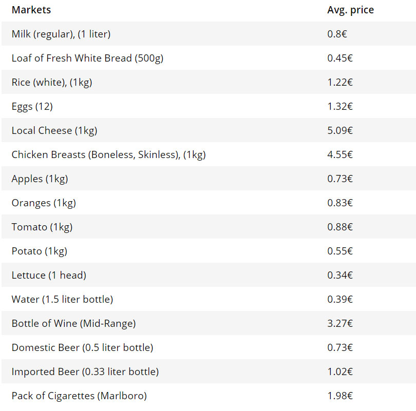The height and width of the screenshot is (411, 416).
Task: Click Domestic Beer (0.5 liter bottle)
Action: pos(83,347)
